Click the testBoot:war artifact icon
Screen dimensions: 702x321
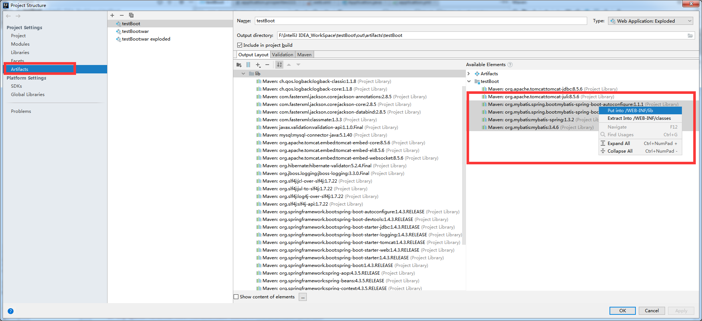118,31
